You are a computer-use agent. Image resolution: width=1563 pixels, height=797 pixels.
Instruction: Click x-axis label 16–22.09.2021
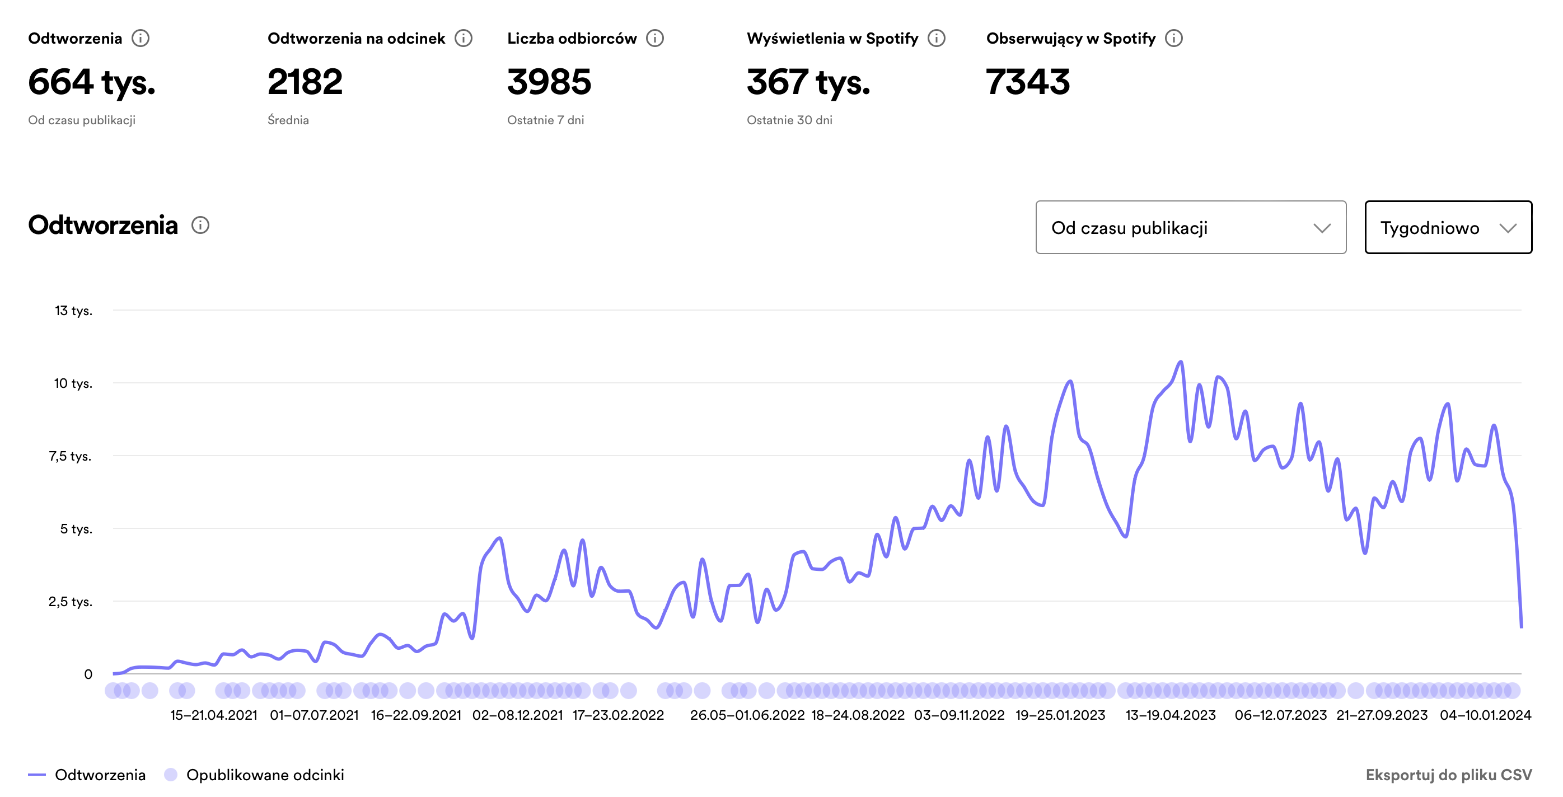417,715
